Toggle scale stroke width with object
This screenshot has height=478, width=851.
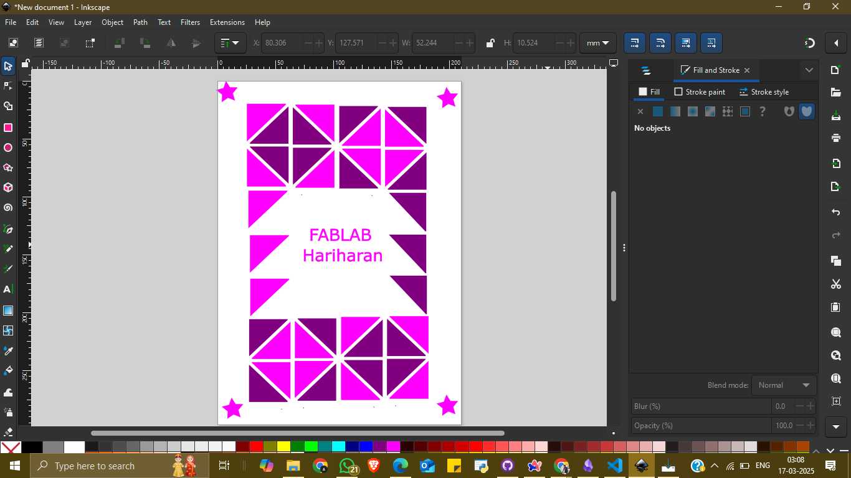click(635, 43)
